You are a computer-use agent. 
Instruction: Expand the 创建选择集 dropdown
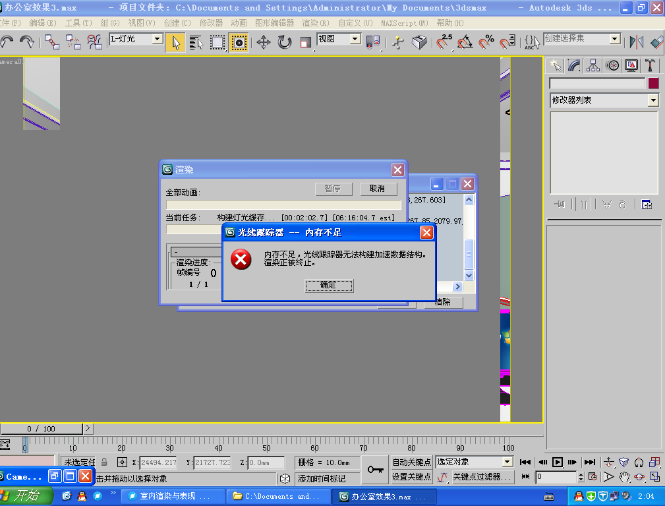point(615,39)
